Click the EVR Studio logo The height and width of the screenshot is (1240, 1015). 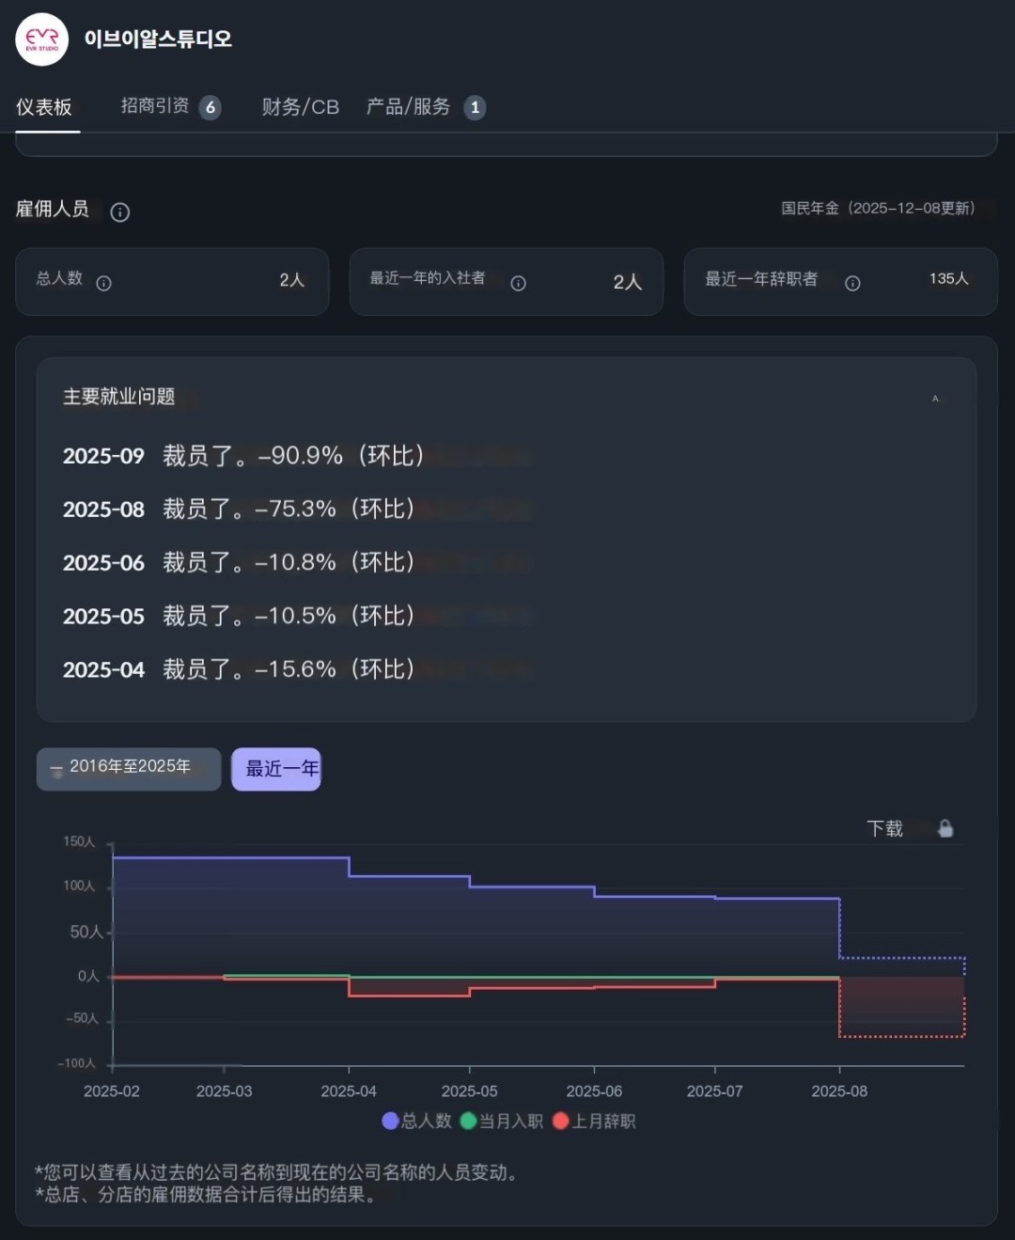[x=40, y=39]
